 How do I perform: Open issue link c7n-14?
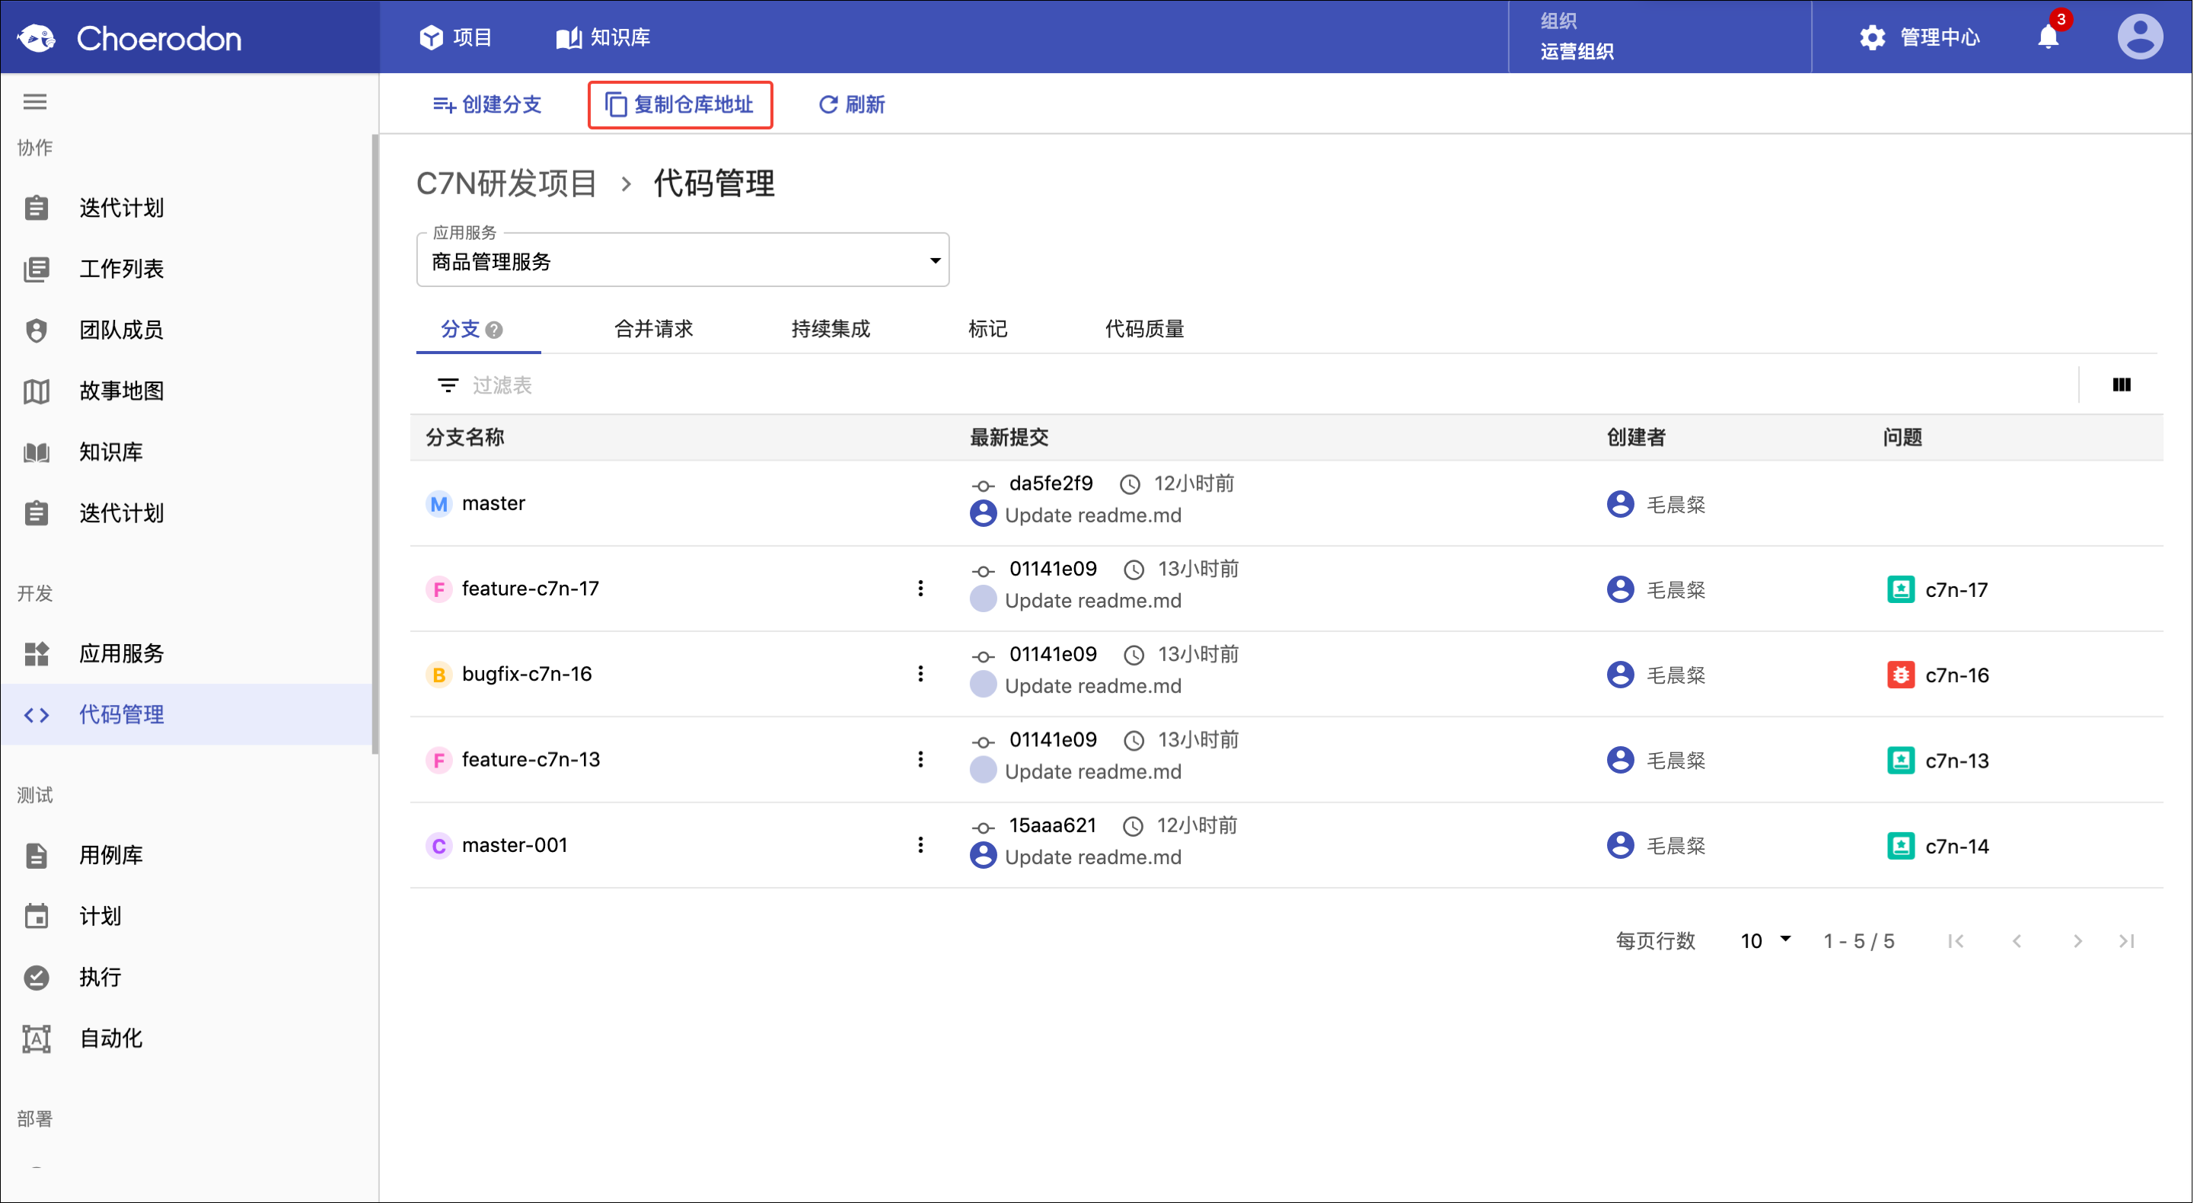pyautogui.click(x=1956, y=846)
